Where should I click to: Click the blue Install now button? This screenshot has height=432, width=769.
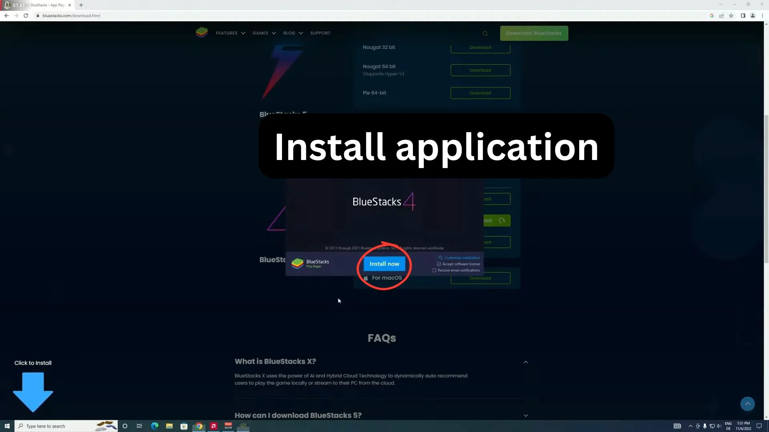point(384,264)
